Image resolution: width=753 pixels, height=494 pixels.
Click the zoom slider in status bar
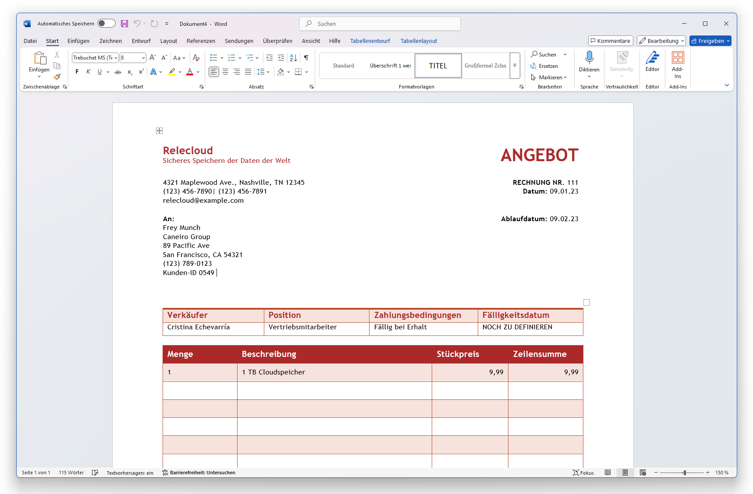684,473
